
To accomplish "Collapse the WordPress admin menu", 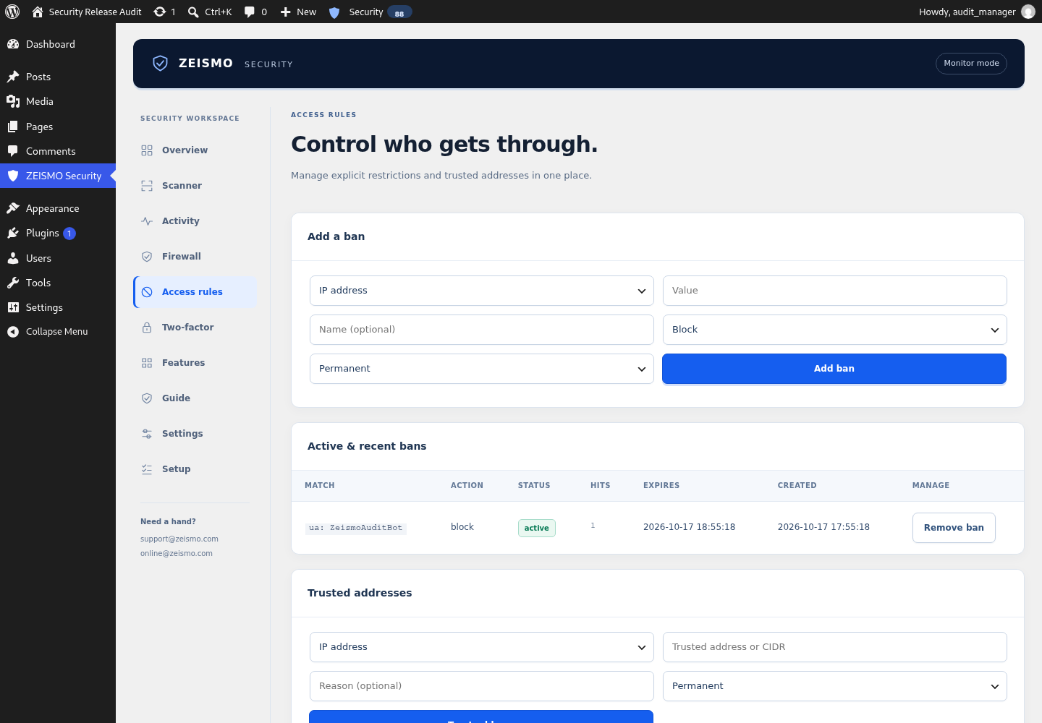I will [58, 332].
